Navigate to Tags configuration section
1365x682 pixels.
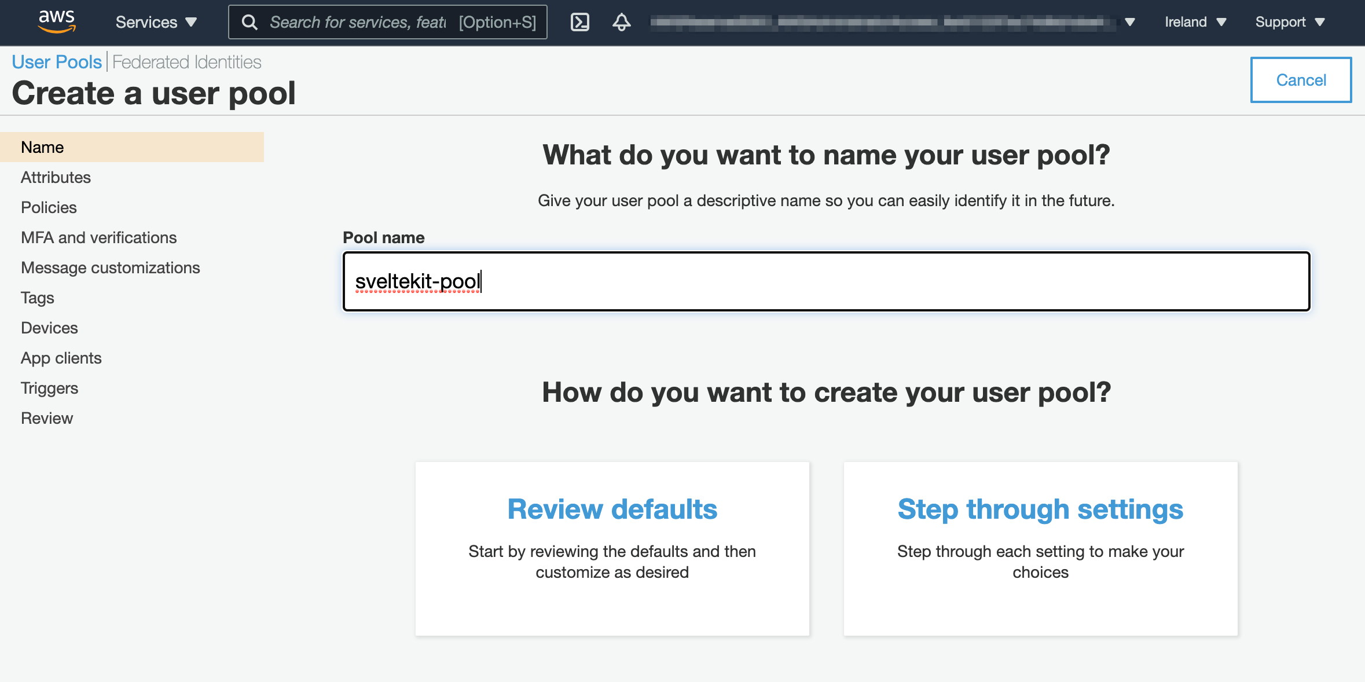[38, 298]
